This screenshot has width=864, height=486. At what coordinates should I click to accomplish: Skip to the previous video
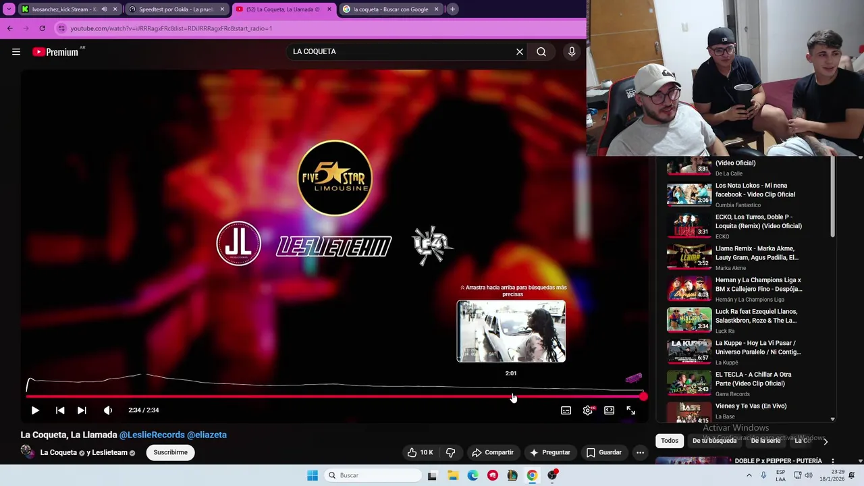[x=60, y=410]
